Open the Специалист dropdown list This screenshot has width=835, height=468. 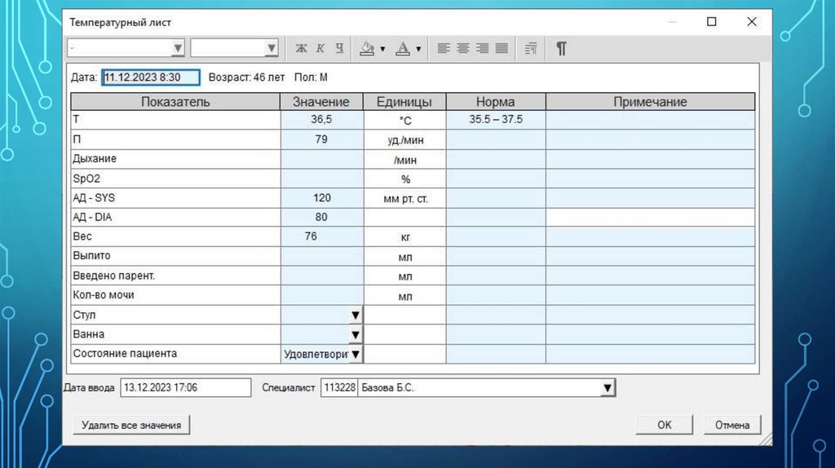click(607, 388)
